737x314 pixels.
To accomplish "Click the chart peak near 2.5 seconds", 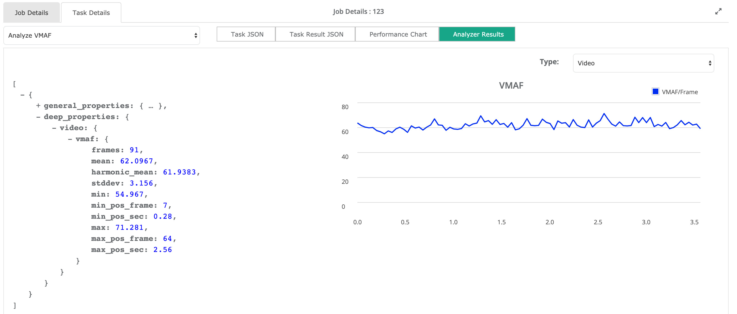I will [604, 114].
